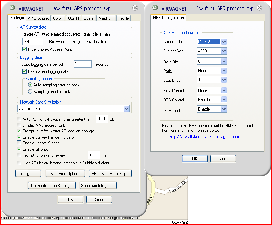Select the GPS Configuration tab
Image resolution: width=272 pixels, height=225 pixels.
[x=168, y=18]
